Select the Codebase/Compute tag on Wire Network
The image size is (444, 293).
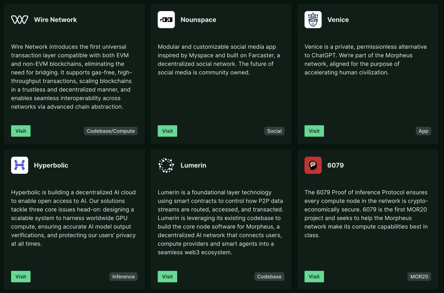click(x=111, y=131)
